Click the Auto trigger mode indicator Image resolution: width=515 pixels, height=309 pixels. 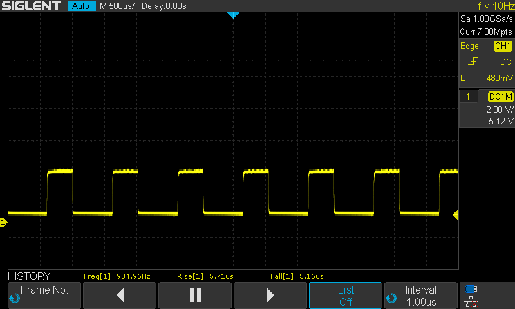pos(81,6)
